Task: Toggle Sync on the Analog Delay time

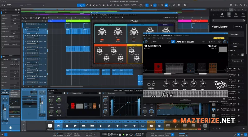Action: pos(102,40)
